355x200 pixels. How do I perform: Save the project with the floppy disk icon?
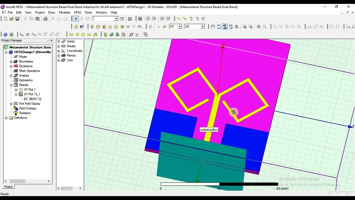(17, 19)
